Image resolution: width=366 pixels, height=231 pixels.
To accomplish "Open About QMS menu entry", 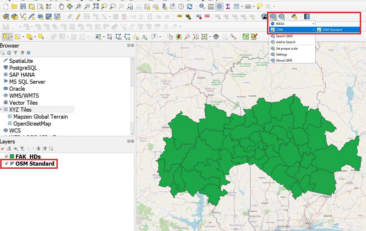I will [292, 60].
